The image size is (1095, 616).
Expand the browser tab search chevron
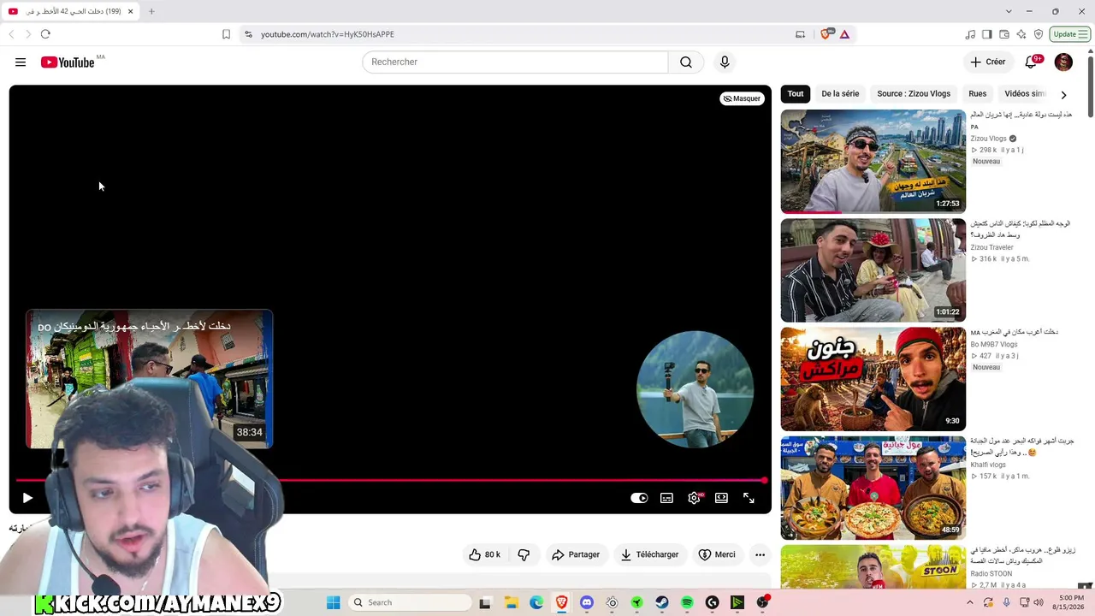1009,11
